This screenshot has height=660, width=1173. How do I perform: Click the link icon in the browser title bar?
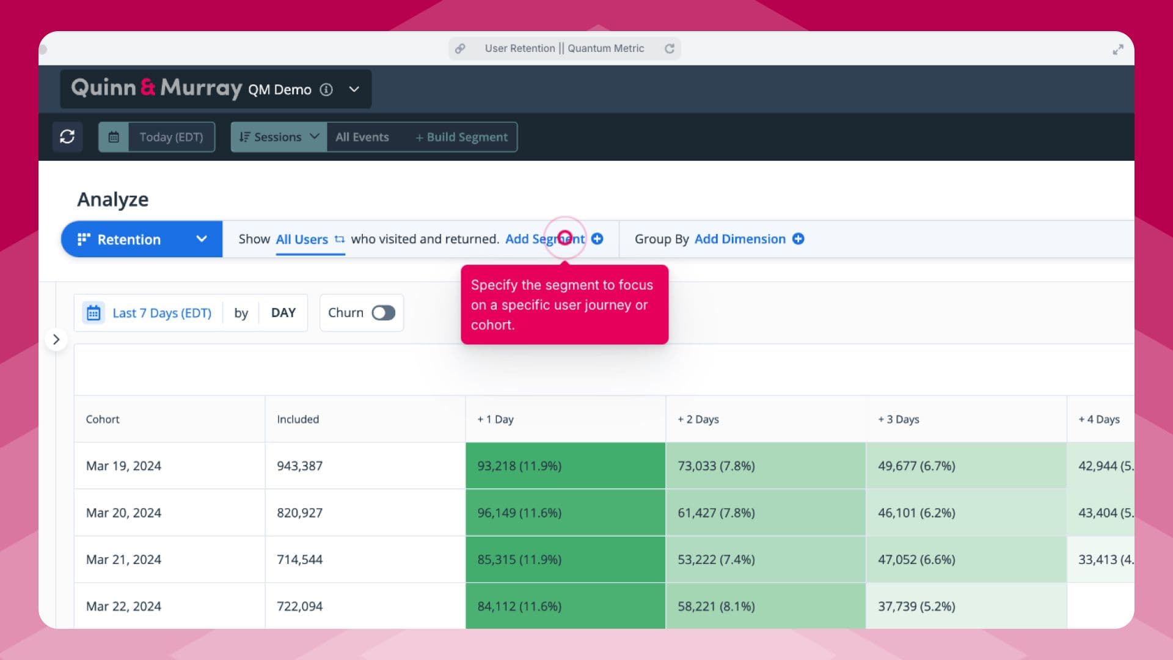click(460, 48)
